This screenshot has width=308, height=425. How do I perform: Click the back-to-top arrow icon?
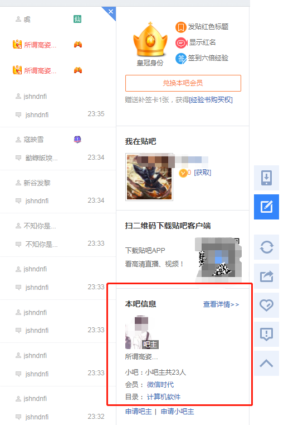click(x=266, y=363)
